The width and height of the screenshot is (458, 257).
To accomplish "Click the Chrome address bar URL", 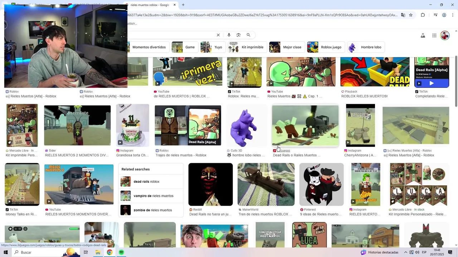I will [x=262, y=15].
